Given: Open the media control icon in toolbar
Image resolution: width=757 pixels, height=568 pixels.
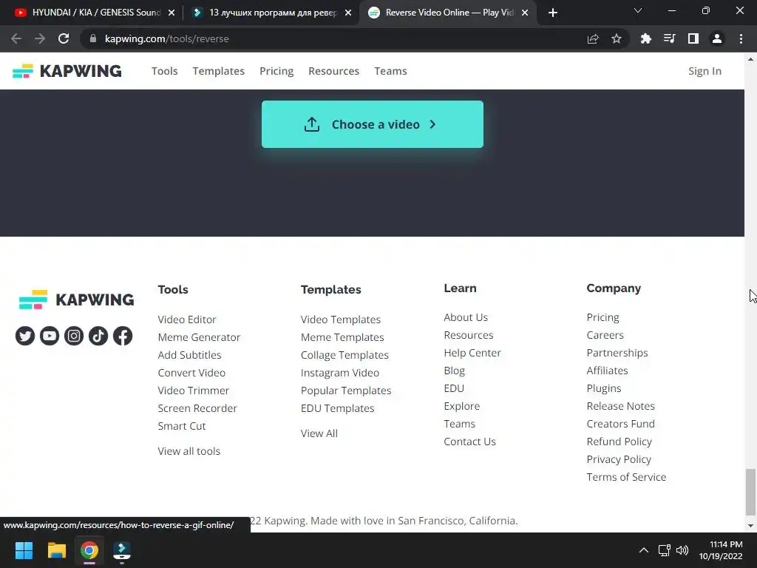Looking at the screenshot, I should point(669,38).
